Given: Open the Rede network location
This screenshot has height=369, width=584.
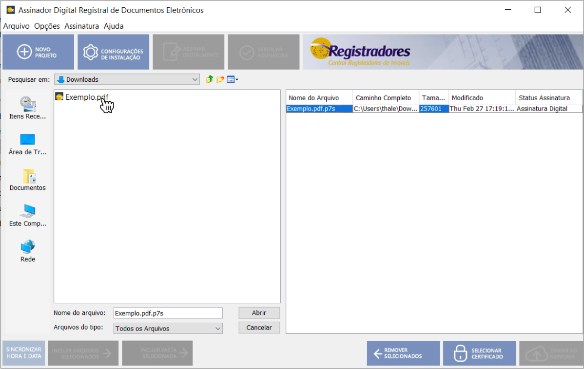Looking at the screenshot, I should click(28, 251).
